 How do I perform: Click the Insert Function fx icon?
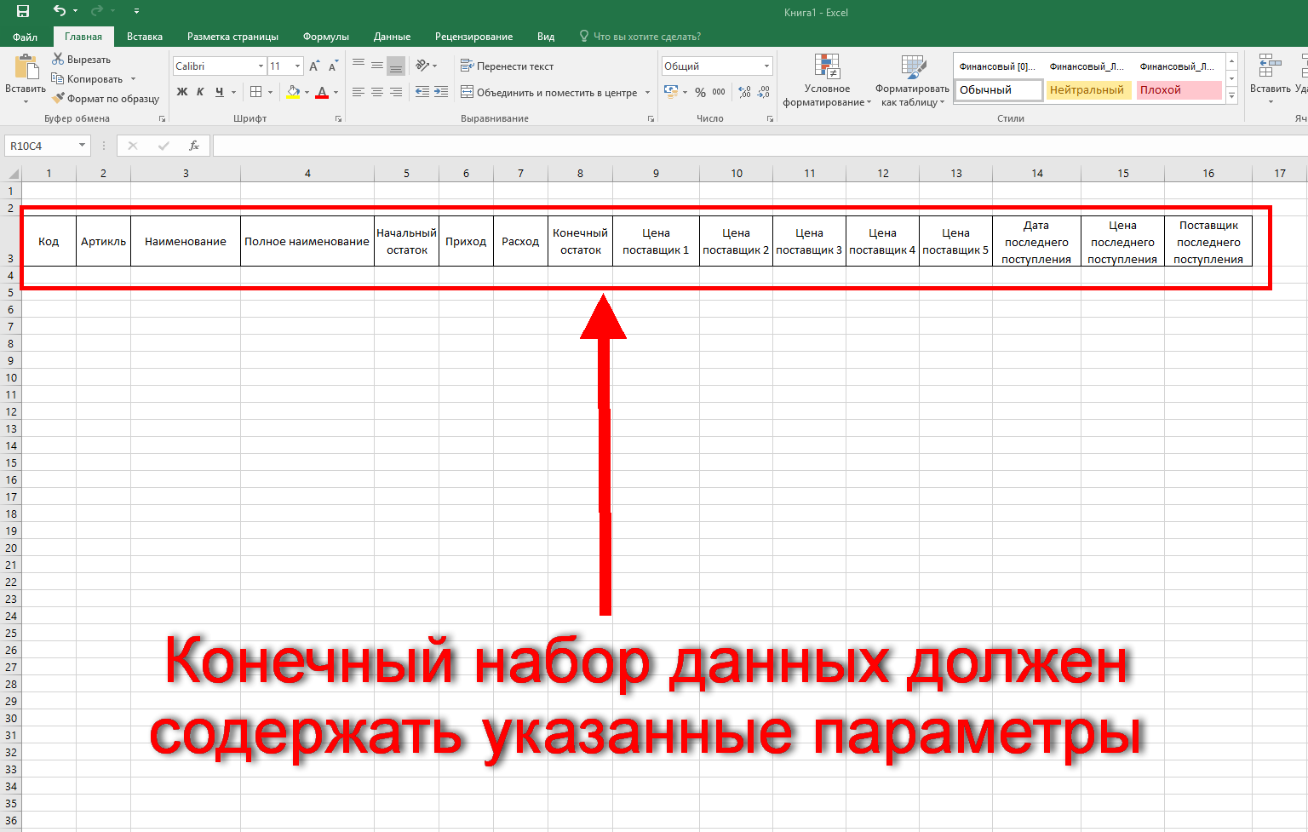pos(194,146)
